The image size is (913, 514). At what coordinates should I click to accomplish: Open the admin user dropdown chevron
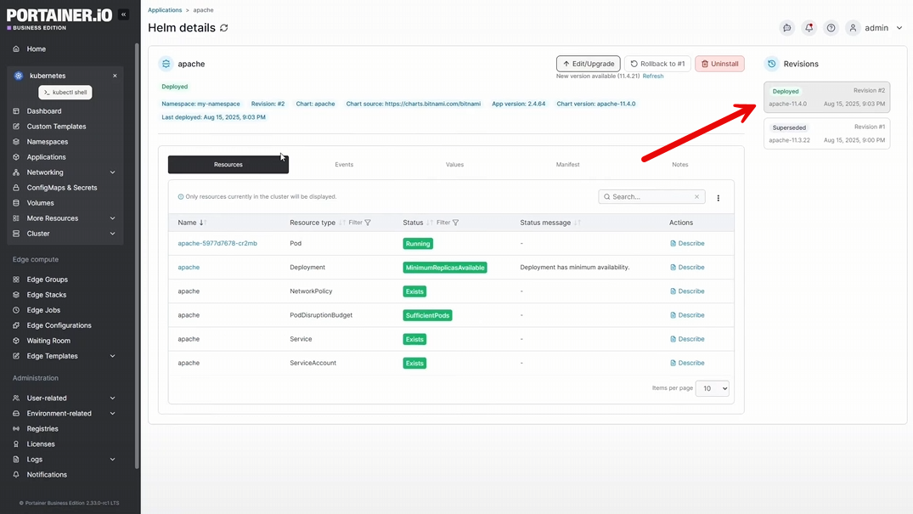pyautogui.click(x=899, y=28)
